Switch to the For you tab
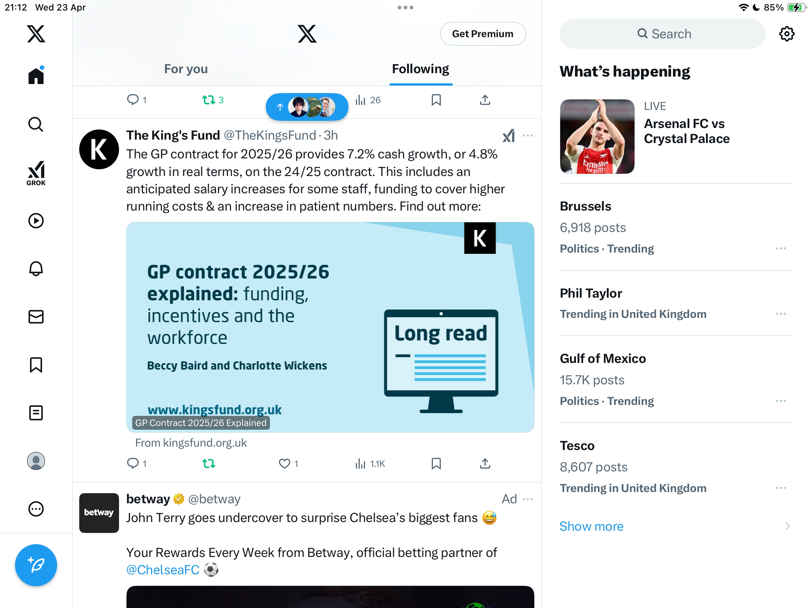 [x=186, y=69]
